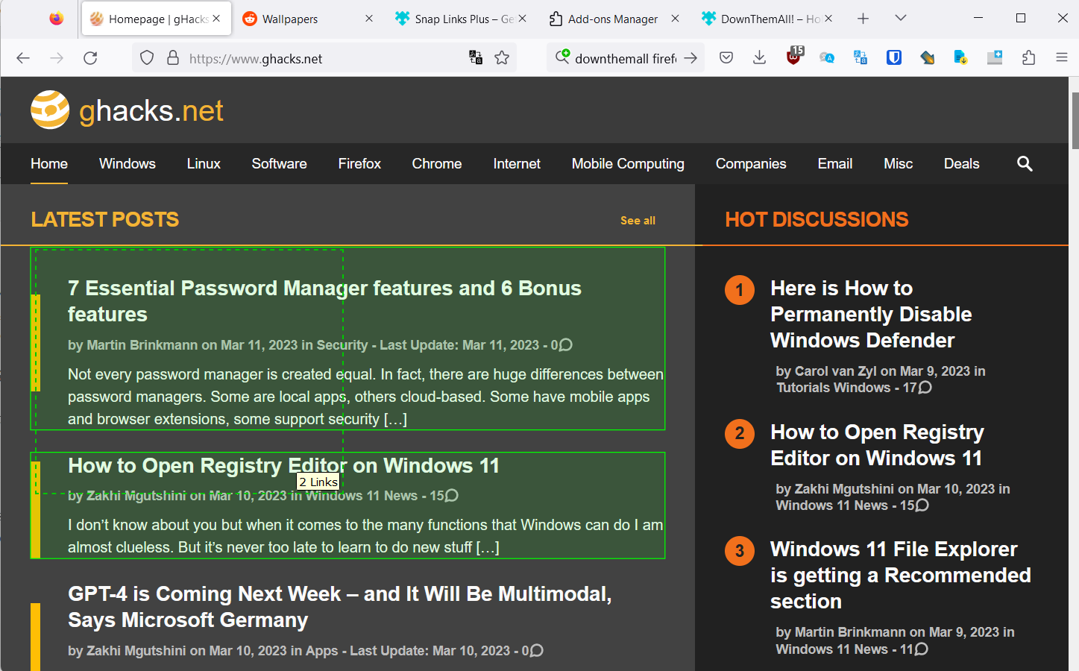1079x671 pixels.
Task: Click the page vertical scrollbar thumb
Action: click(x=1075, y=119)
